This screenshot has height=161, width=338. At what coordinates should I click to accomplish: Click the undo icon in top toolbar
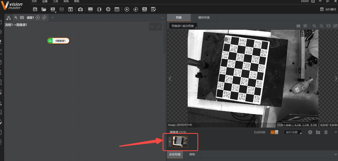[x=53, y=9]
